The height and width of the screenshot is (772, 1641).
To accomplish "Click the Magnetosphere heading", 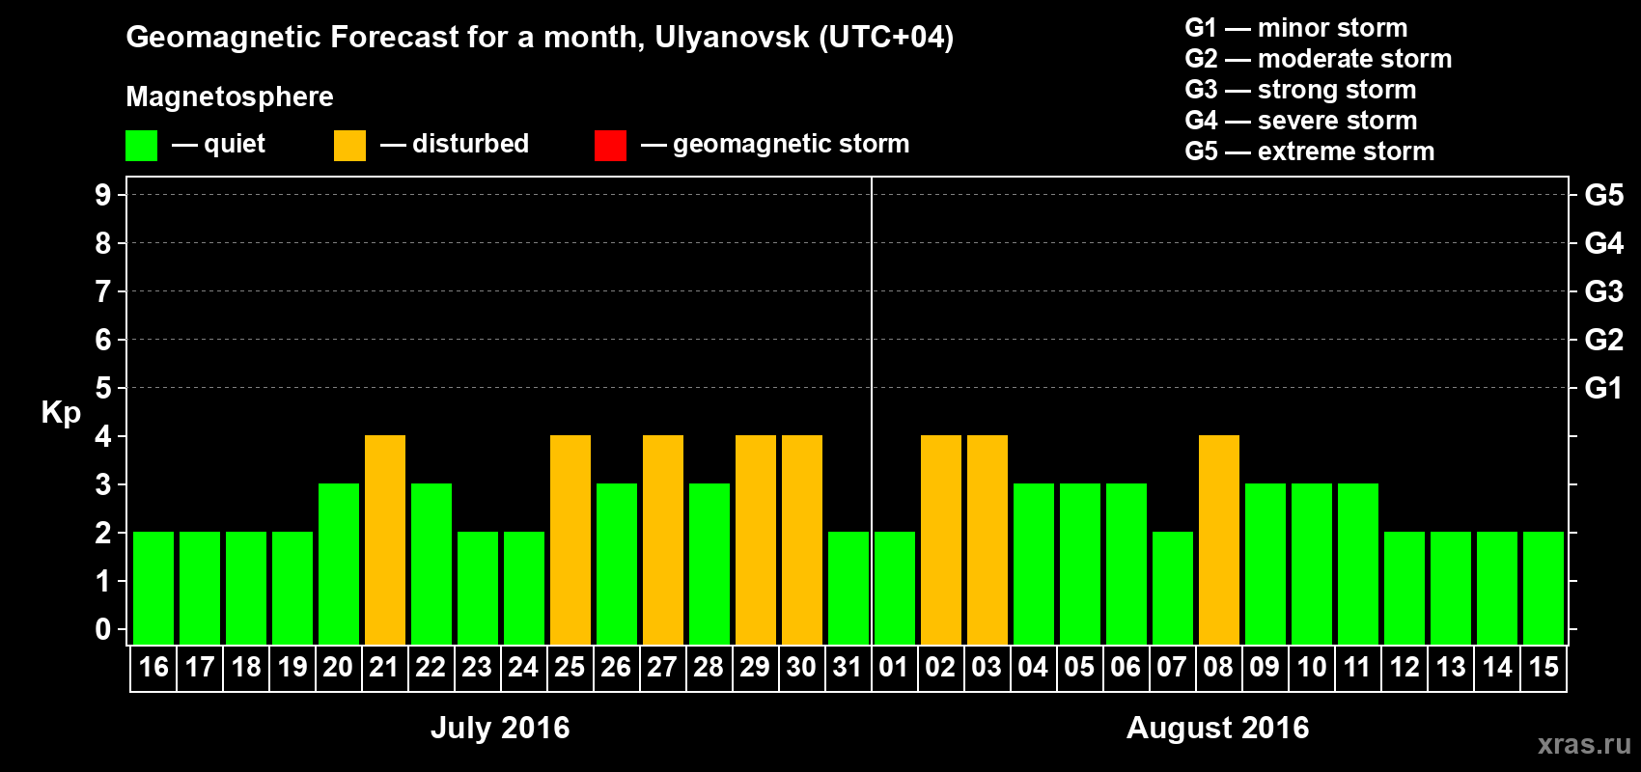I will tap(230, 96).
